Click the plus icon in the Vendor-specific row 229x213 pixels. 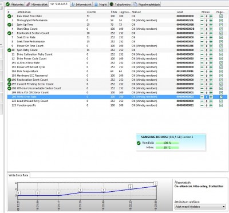[211, 105]
